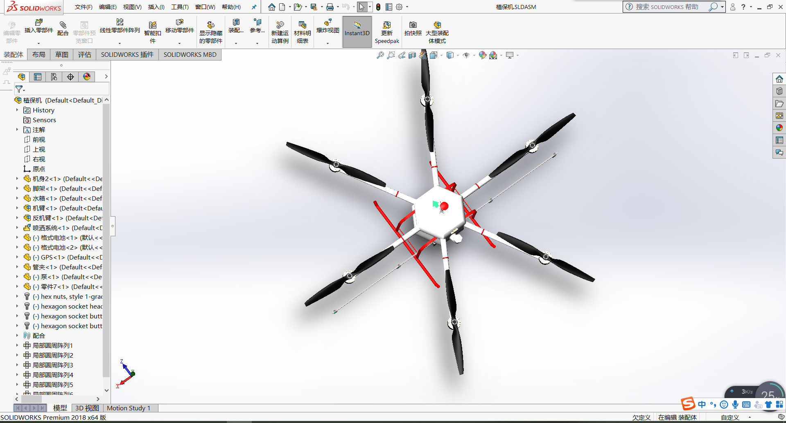Pin the menu bar with pushpin icon
The height and width of the screenshot is (423, 786).
pos(254,7)
